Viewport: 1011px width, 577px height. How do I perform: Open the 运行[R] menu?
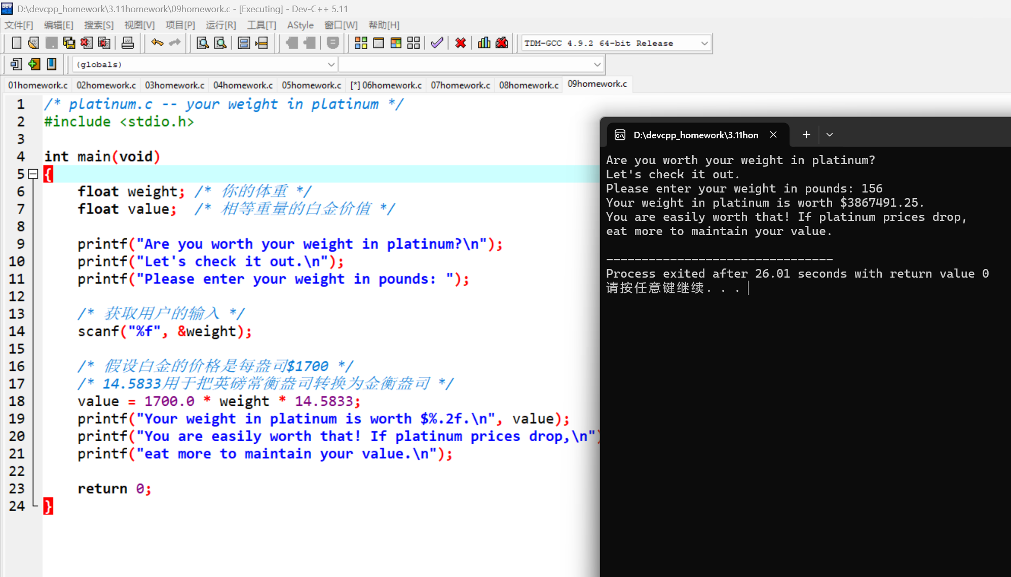click(x=220, y=25)
